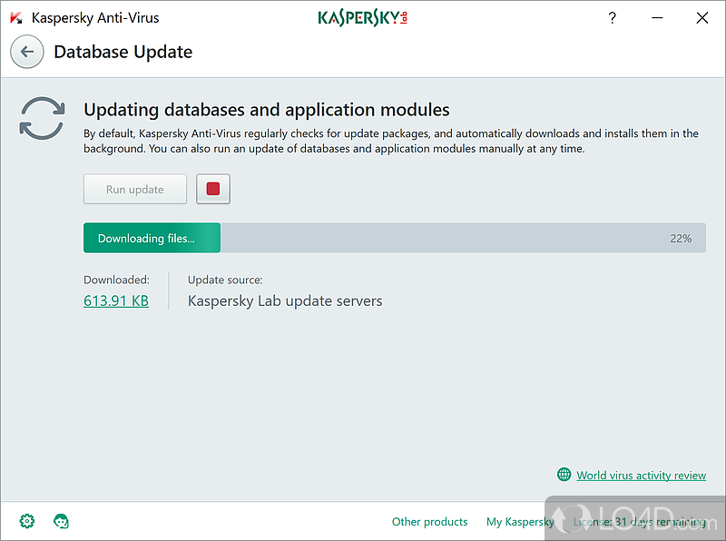The height and width of the screenshot is (541, 726).
Task: Click the License days remaining link
Action: click(640, 522)
